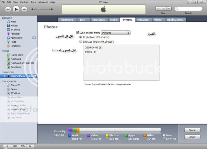Screen dimensions: 207x149
Task: Click the capacity usage bar
Action: 115,130
